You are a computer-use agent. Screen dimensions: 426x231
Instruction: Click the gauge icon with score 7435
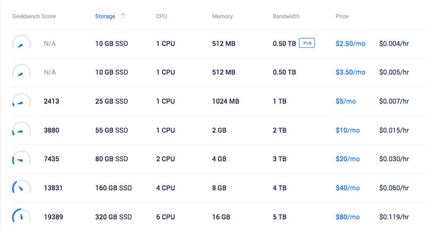coord(21,158)
